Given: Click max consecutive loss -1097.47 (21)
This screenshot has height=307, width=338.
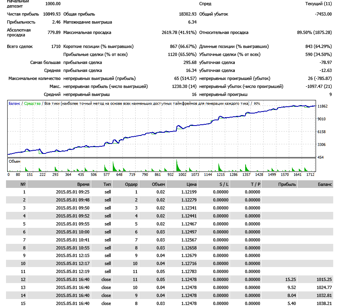Looking at the screenshot, I should (318, 86).
